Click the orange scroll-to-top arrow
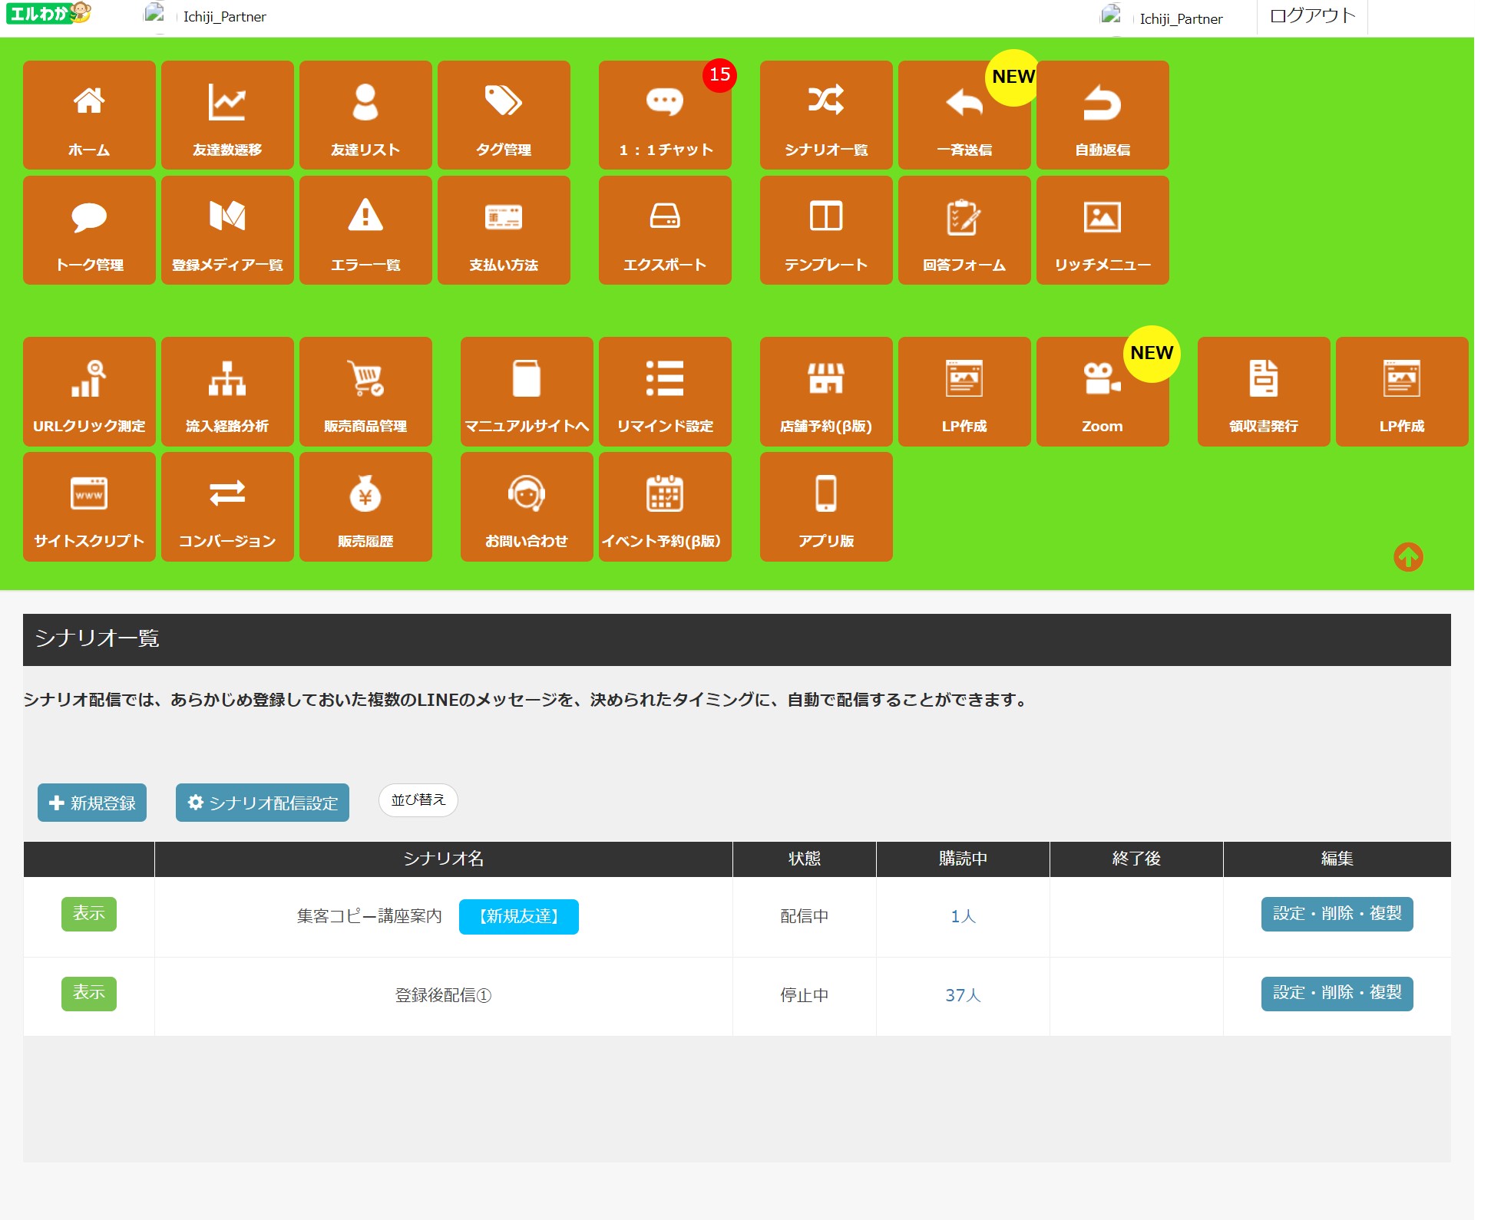 click(1408, 557)
